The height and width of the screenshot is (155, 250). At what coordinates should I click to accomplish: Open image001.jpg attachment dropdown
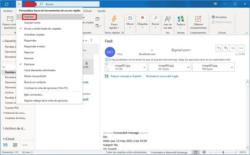[145, 67]
